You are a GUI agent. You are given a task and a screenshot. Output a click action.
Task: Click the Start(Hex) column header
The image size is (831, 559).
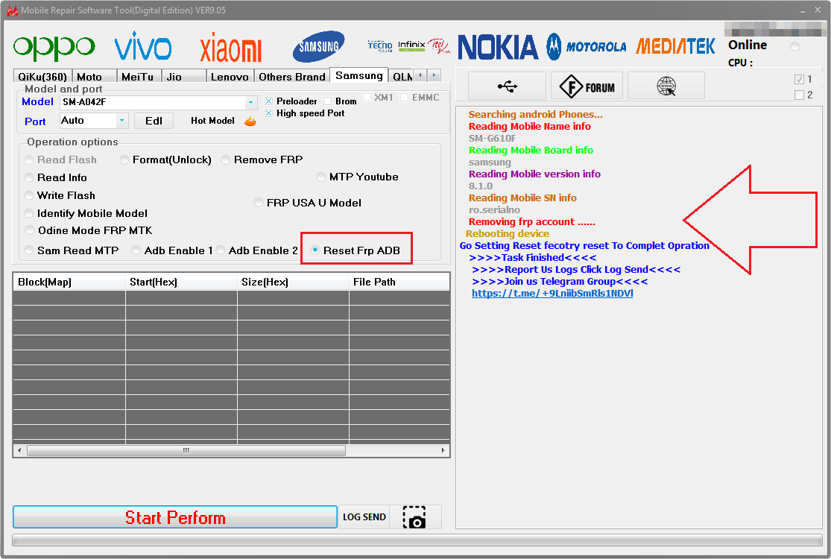(180, 282)
